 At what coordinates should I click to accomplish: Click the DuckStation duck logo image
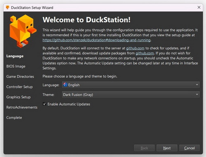[x=23, y=31]
